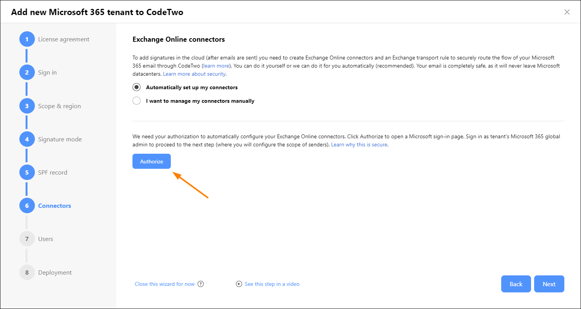Click the Next button
581x309 pixels.
click(x=549, y=284)
